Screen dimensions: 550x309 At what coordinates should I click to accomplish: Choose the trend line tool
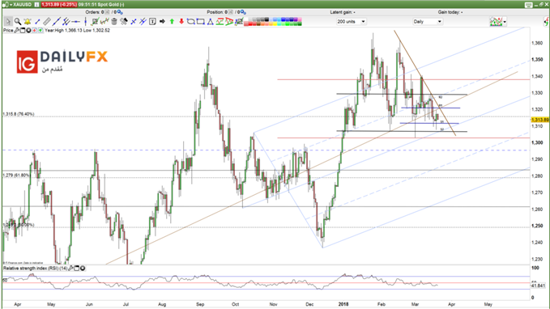[57, 22]
